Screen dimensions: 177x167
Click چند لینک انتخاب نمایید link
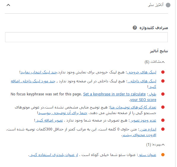(39, 72)
